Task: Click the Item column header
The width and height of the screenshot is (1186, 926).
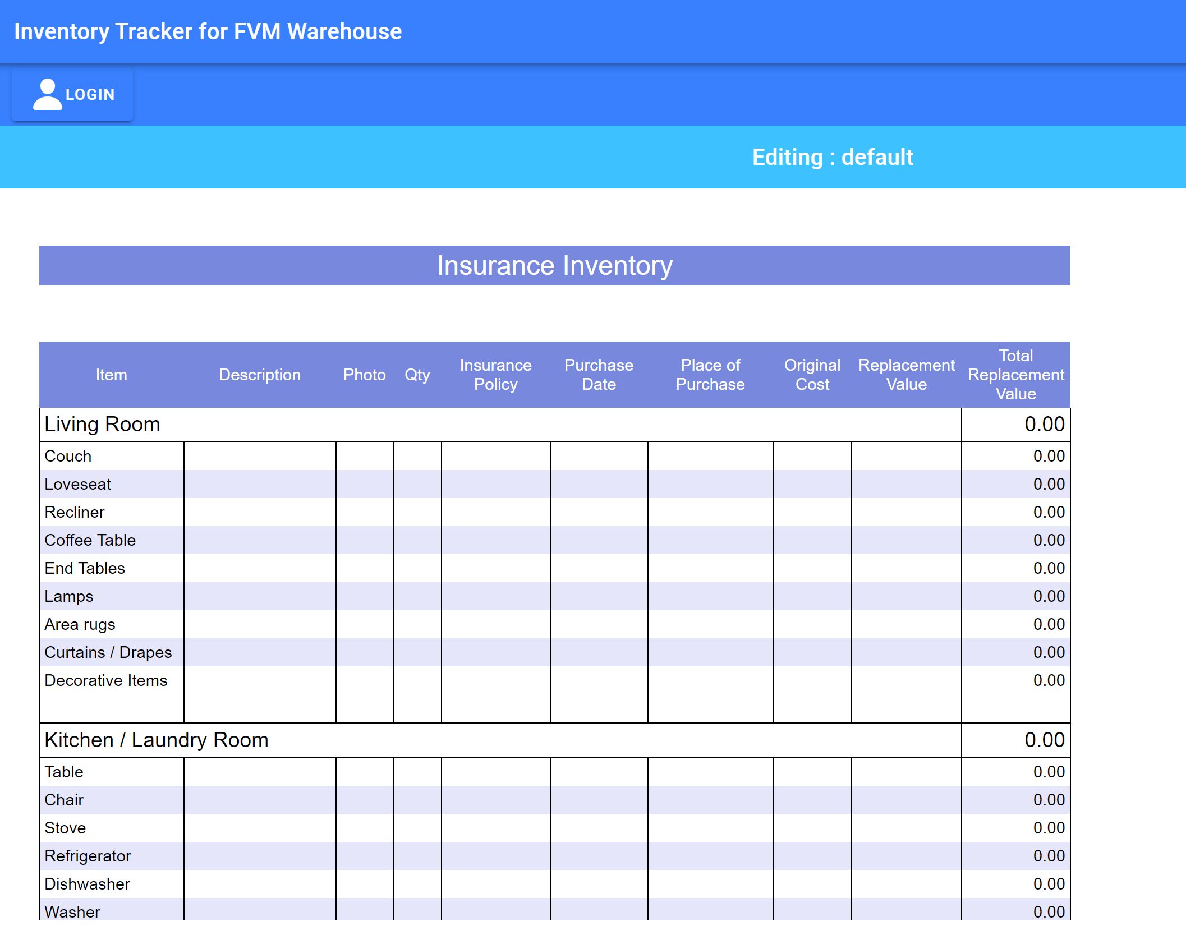Action: click(x=112, y=375)
